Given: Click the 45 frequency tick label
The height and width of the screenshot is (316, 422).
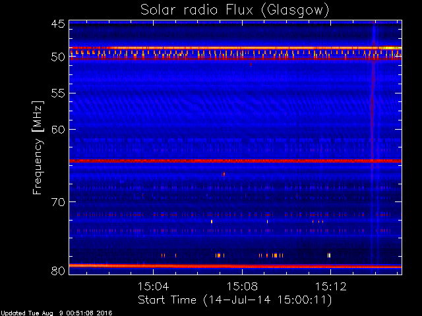Looking at the screenshot, I should coord(58,24).
